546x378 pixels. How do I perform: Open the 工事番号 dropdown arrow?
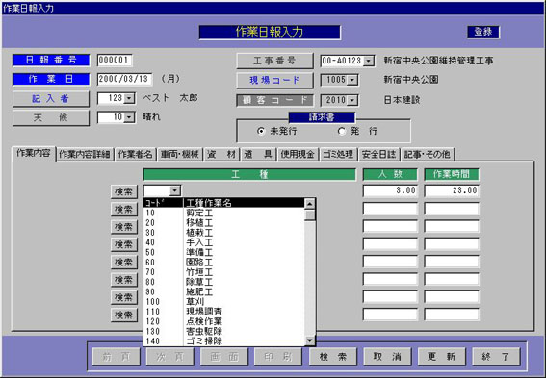pos(368,62)
